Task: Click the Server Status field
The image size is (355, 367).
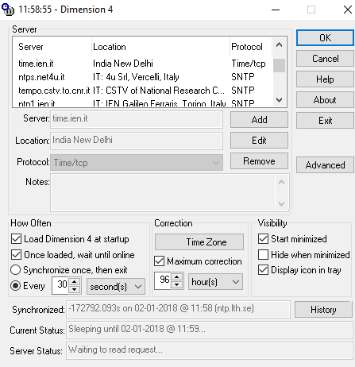Action: click(x=210, y=350)
